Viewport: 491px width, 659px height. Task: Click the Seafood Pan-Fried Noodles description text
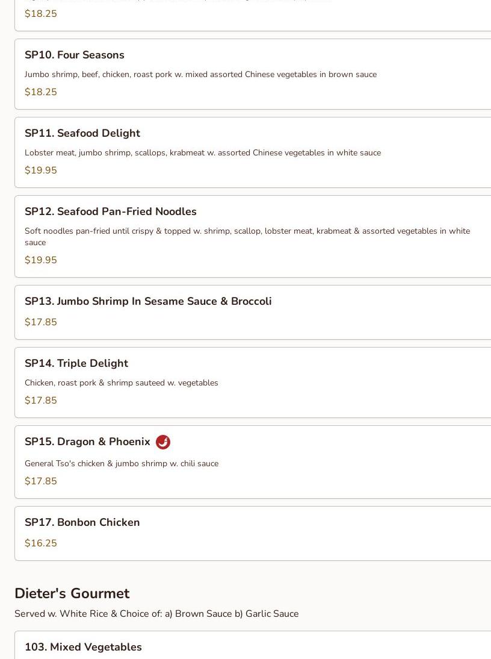pos(247,237)
